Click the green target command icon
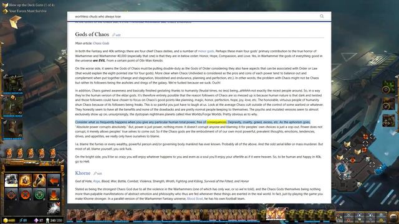Screen dimensions: 399x224 pyautogui.click(x=39, y=195)
